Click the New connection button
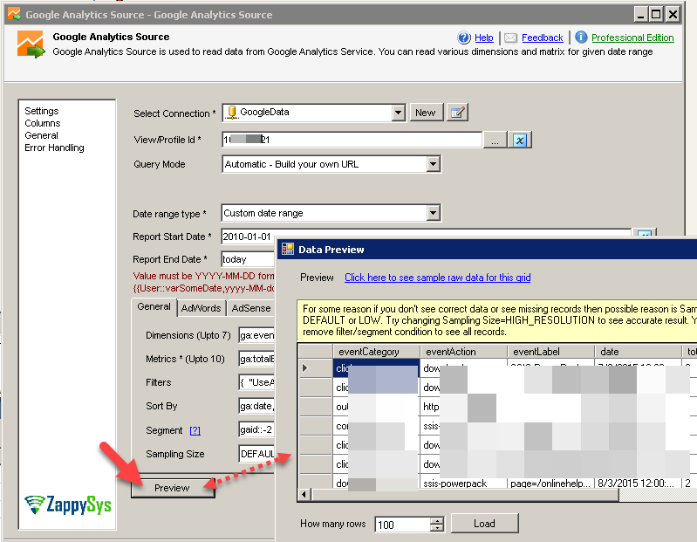This screenshot has width=697, height=542. (x=426, y=113)
